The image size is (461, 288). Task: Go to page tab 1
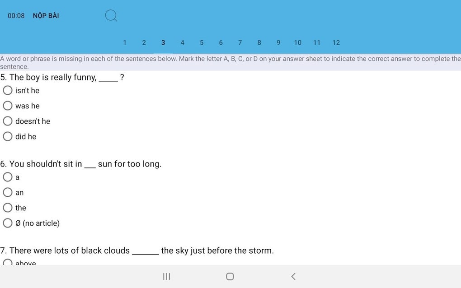pyautogui.click(x=125, y=42)
